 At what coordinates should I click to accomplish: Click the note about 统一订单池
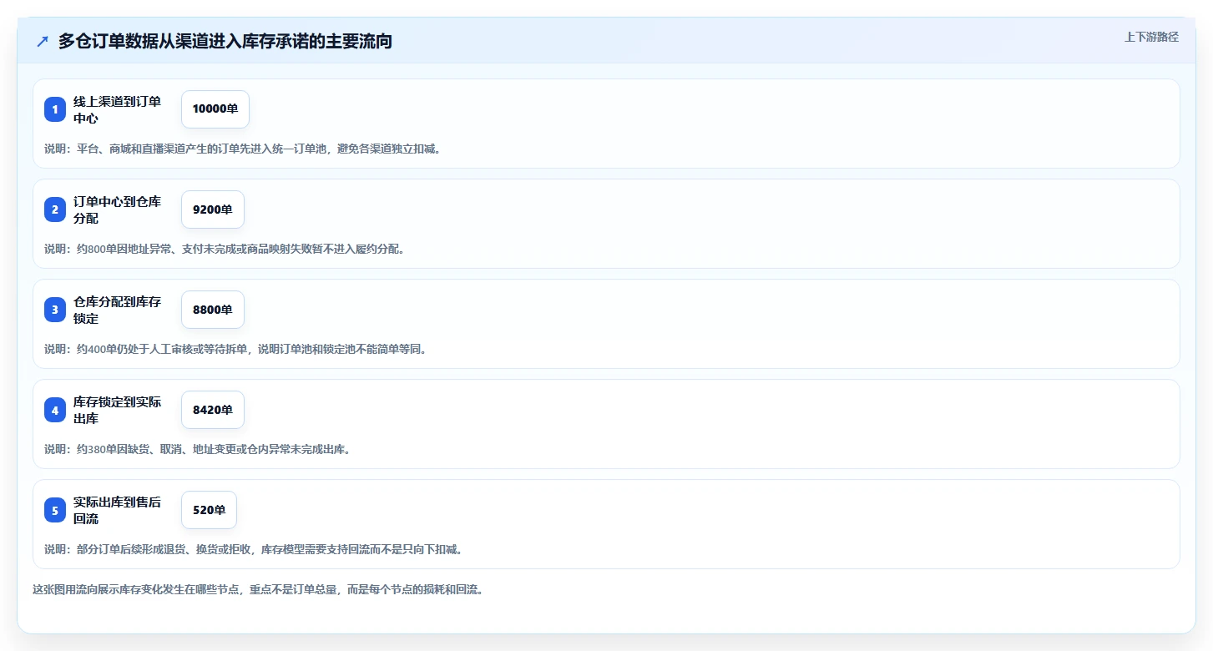point(242,149)
